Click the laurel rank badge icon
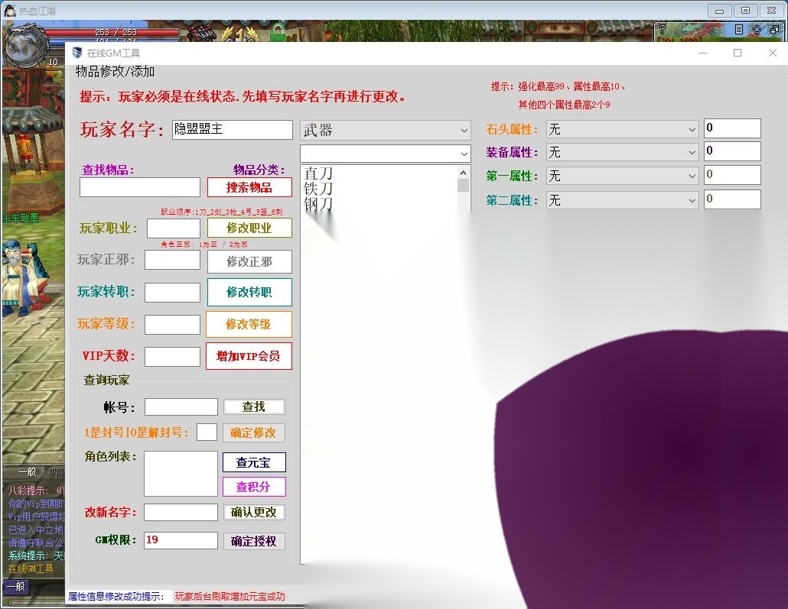Screen dimensions: 788x609 pos(240,34)
